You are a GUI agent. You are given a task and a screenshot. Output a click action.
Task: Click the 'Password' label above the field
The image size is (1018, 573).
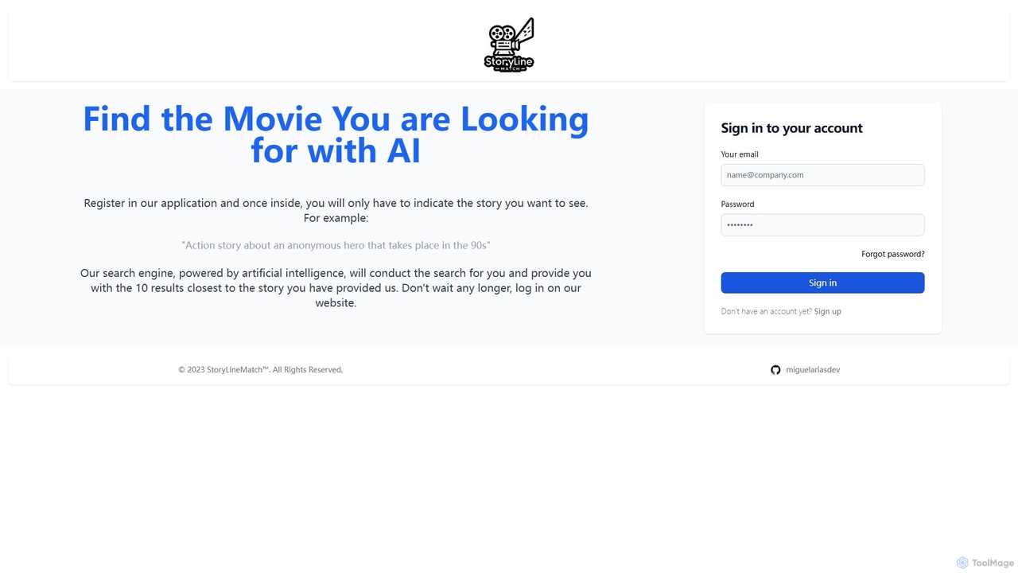coord(737,205)
